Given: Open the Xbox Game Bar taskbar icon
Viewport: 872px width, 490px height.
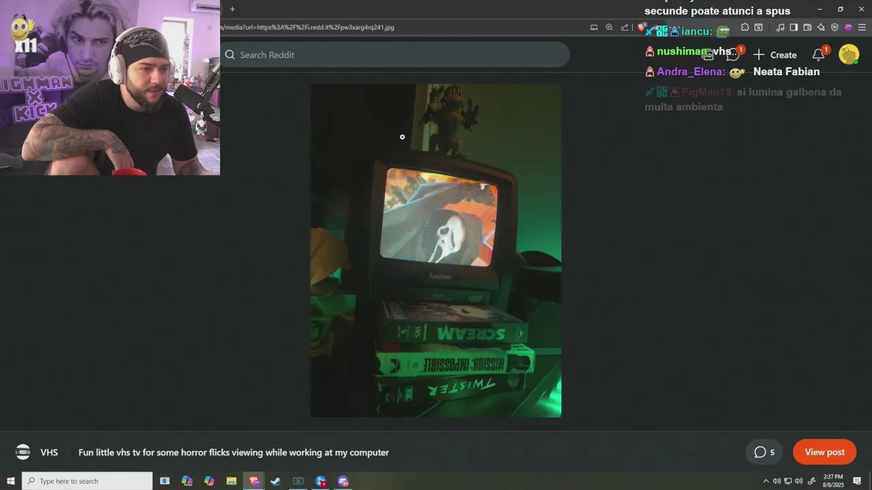Looking at the screenshot, I should coord(298,481).
